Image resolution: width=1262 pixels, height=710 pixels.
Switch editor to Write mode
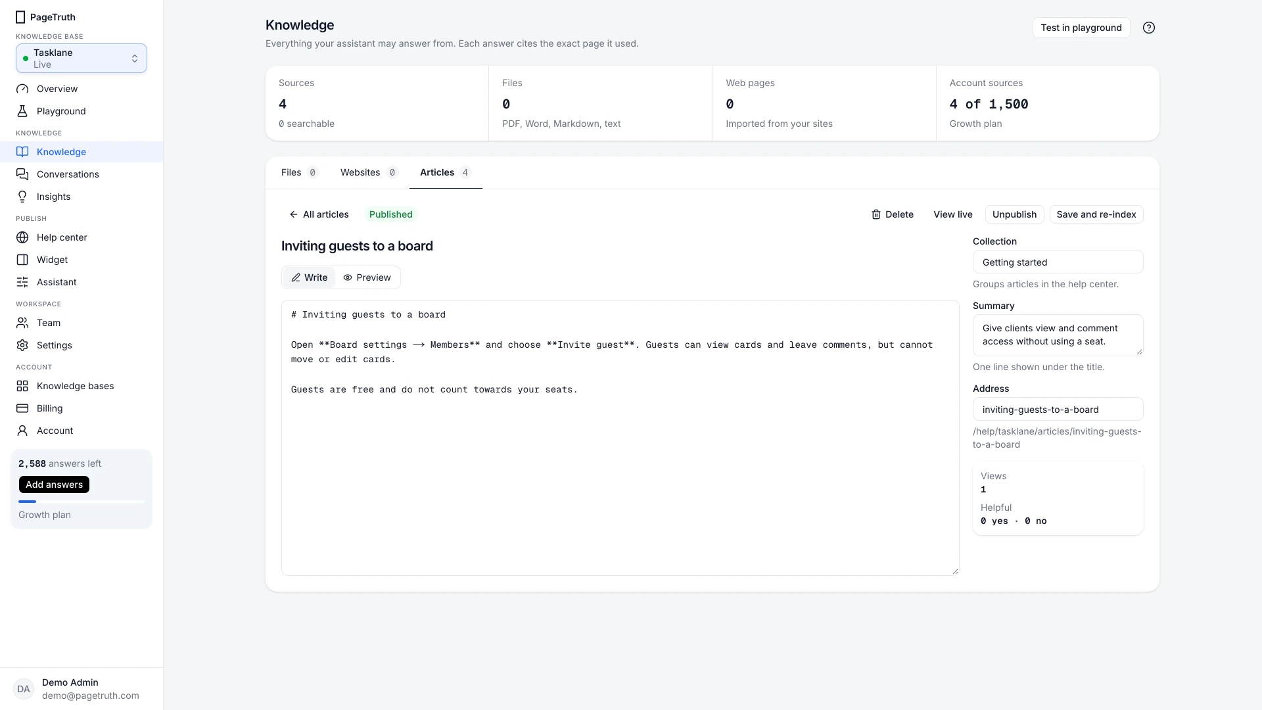[x=309, y=277]
